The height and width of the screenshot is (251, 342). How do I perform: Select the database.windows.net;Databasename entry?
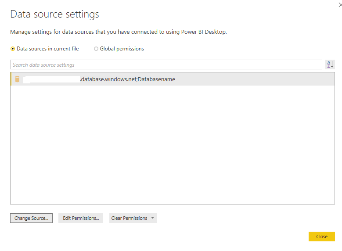point(173,79)
